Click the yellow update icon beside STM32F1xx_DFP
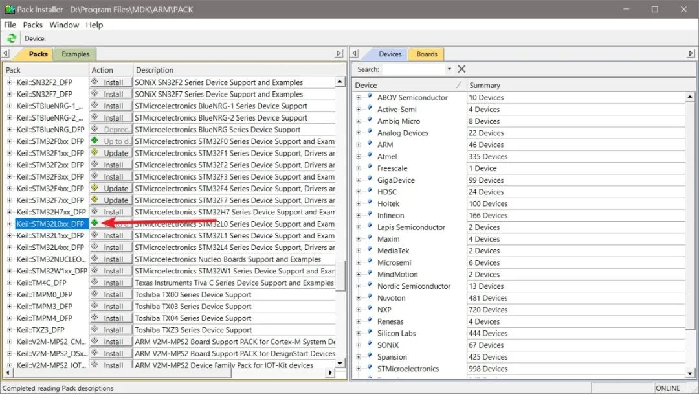This screenshot has width=699, height=394. tap(94, 152)
